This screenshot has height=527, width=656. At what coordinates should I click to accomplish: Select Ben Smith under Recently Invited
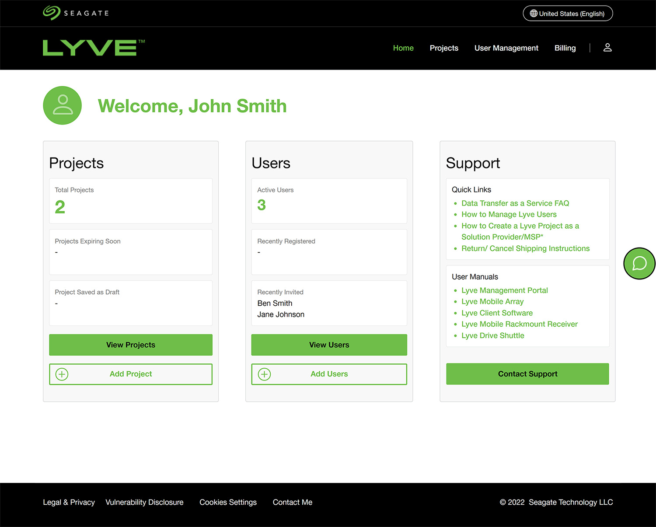click(275, 304)
